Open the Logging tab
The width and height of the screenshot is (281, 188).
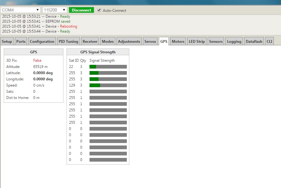(234, 42)
